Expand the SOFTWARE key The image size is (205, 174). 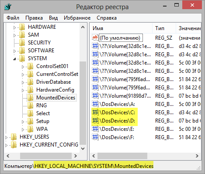14,51
